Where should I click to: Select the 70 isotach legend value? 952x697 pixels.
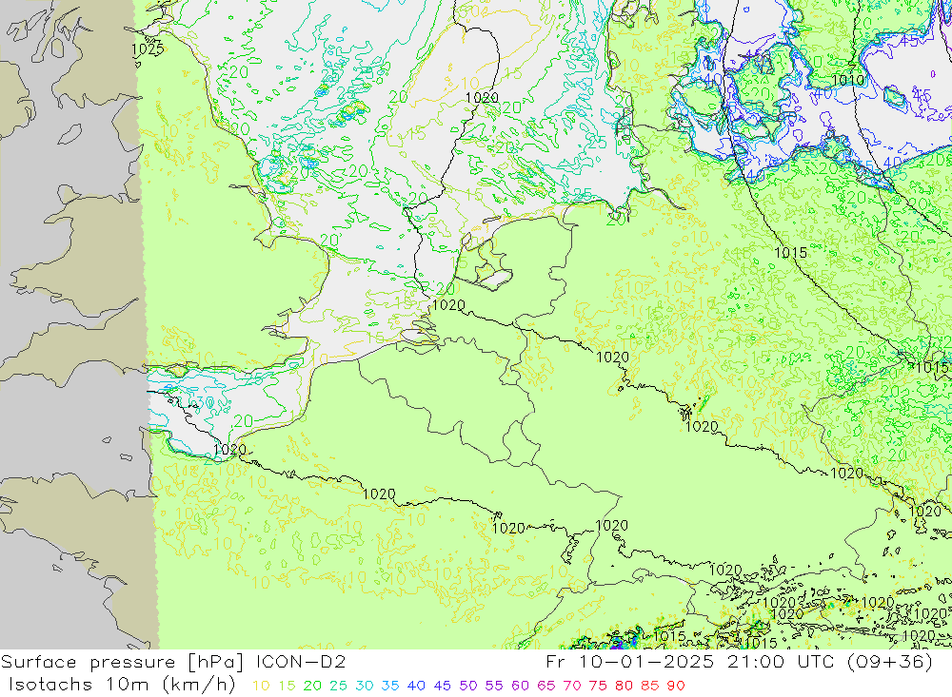click(x=572, y=686)
